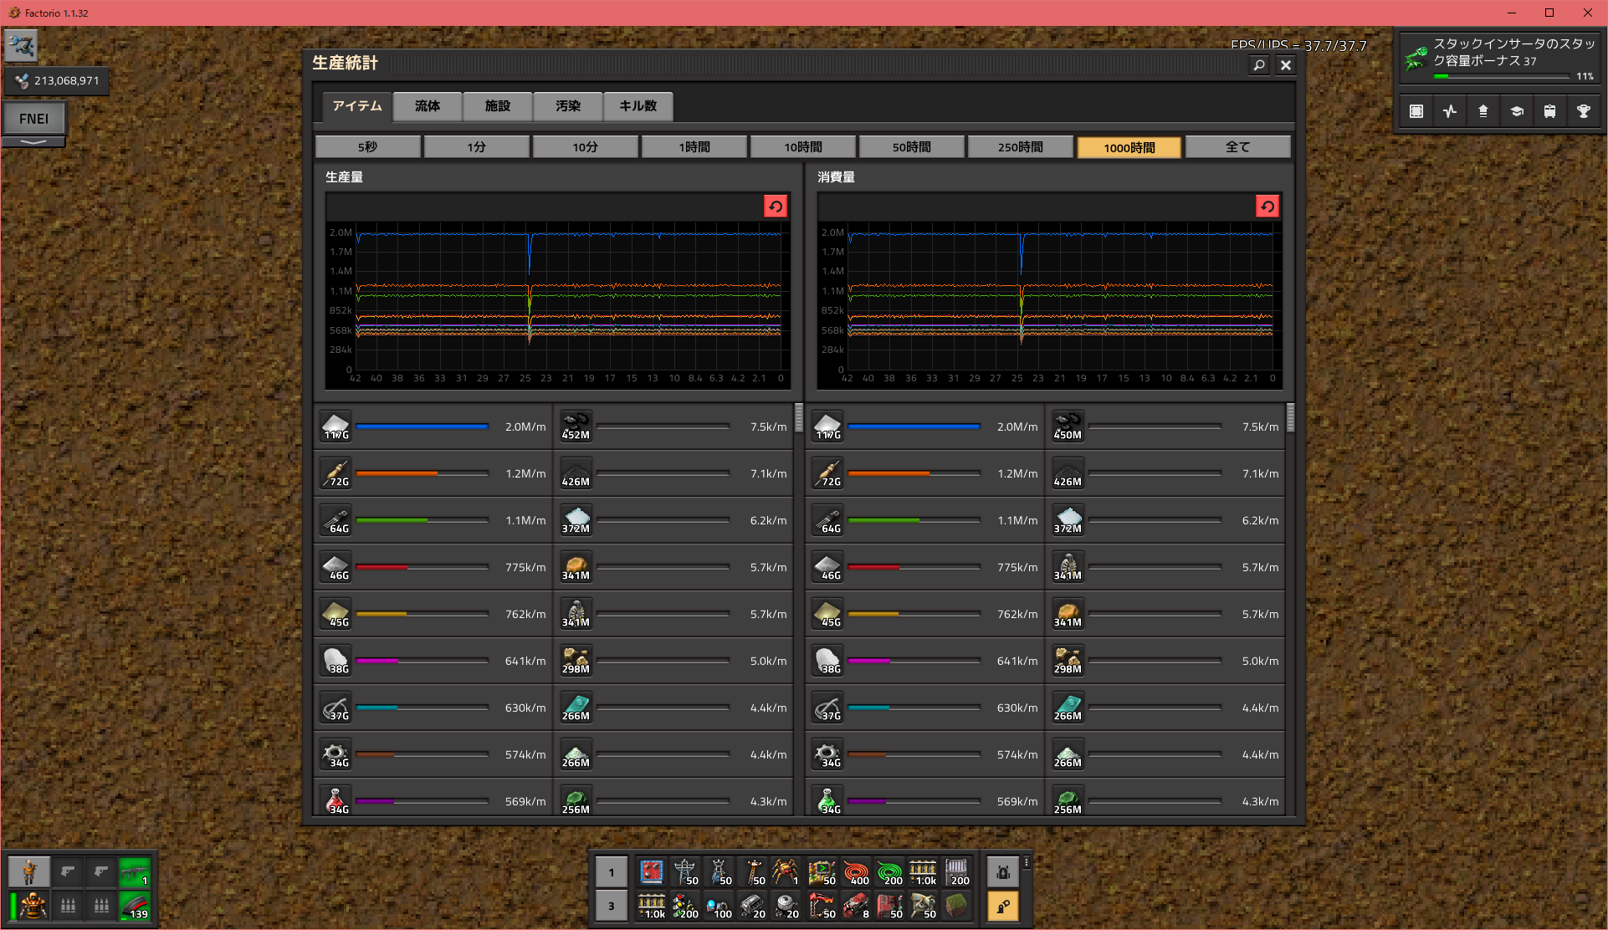Toggle the 775k/m red production row
Screen dimensions: 1608x930
pos(433,567)
